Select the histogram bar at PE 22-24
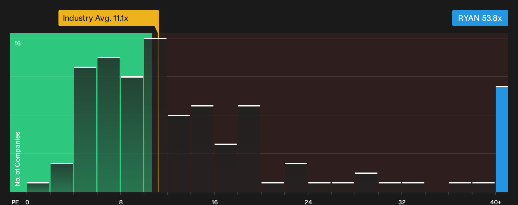Screen dimensions: 518x205 coord(296,178)
